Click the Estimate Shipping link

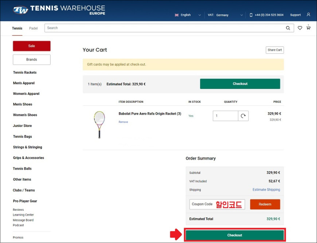coord(266,190)
